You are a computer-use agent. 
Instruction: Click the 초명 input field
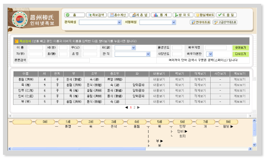[x=90, y=54]
